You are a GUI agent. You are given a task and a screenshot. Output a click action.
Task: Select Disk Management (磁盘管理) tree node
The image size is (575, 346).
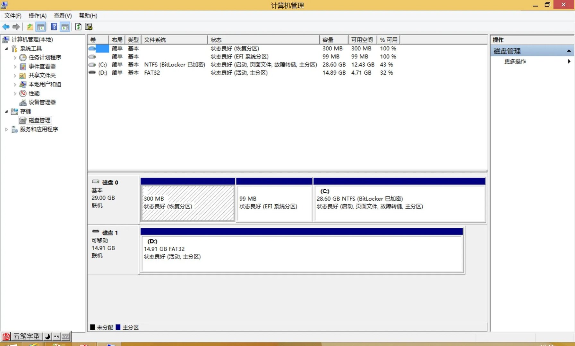click(x=39, y=120)
